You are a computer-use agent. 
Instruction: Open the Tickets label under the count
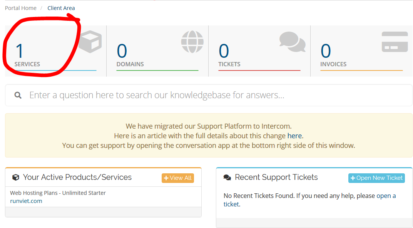[x=229, y=64]
